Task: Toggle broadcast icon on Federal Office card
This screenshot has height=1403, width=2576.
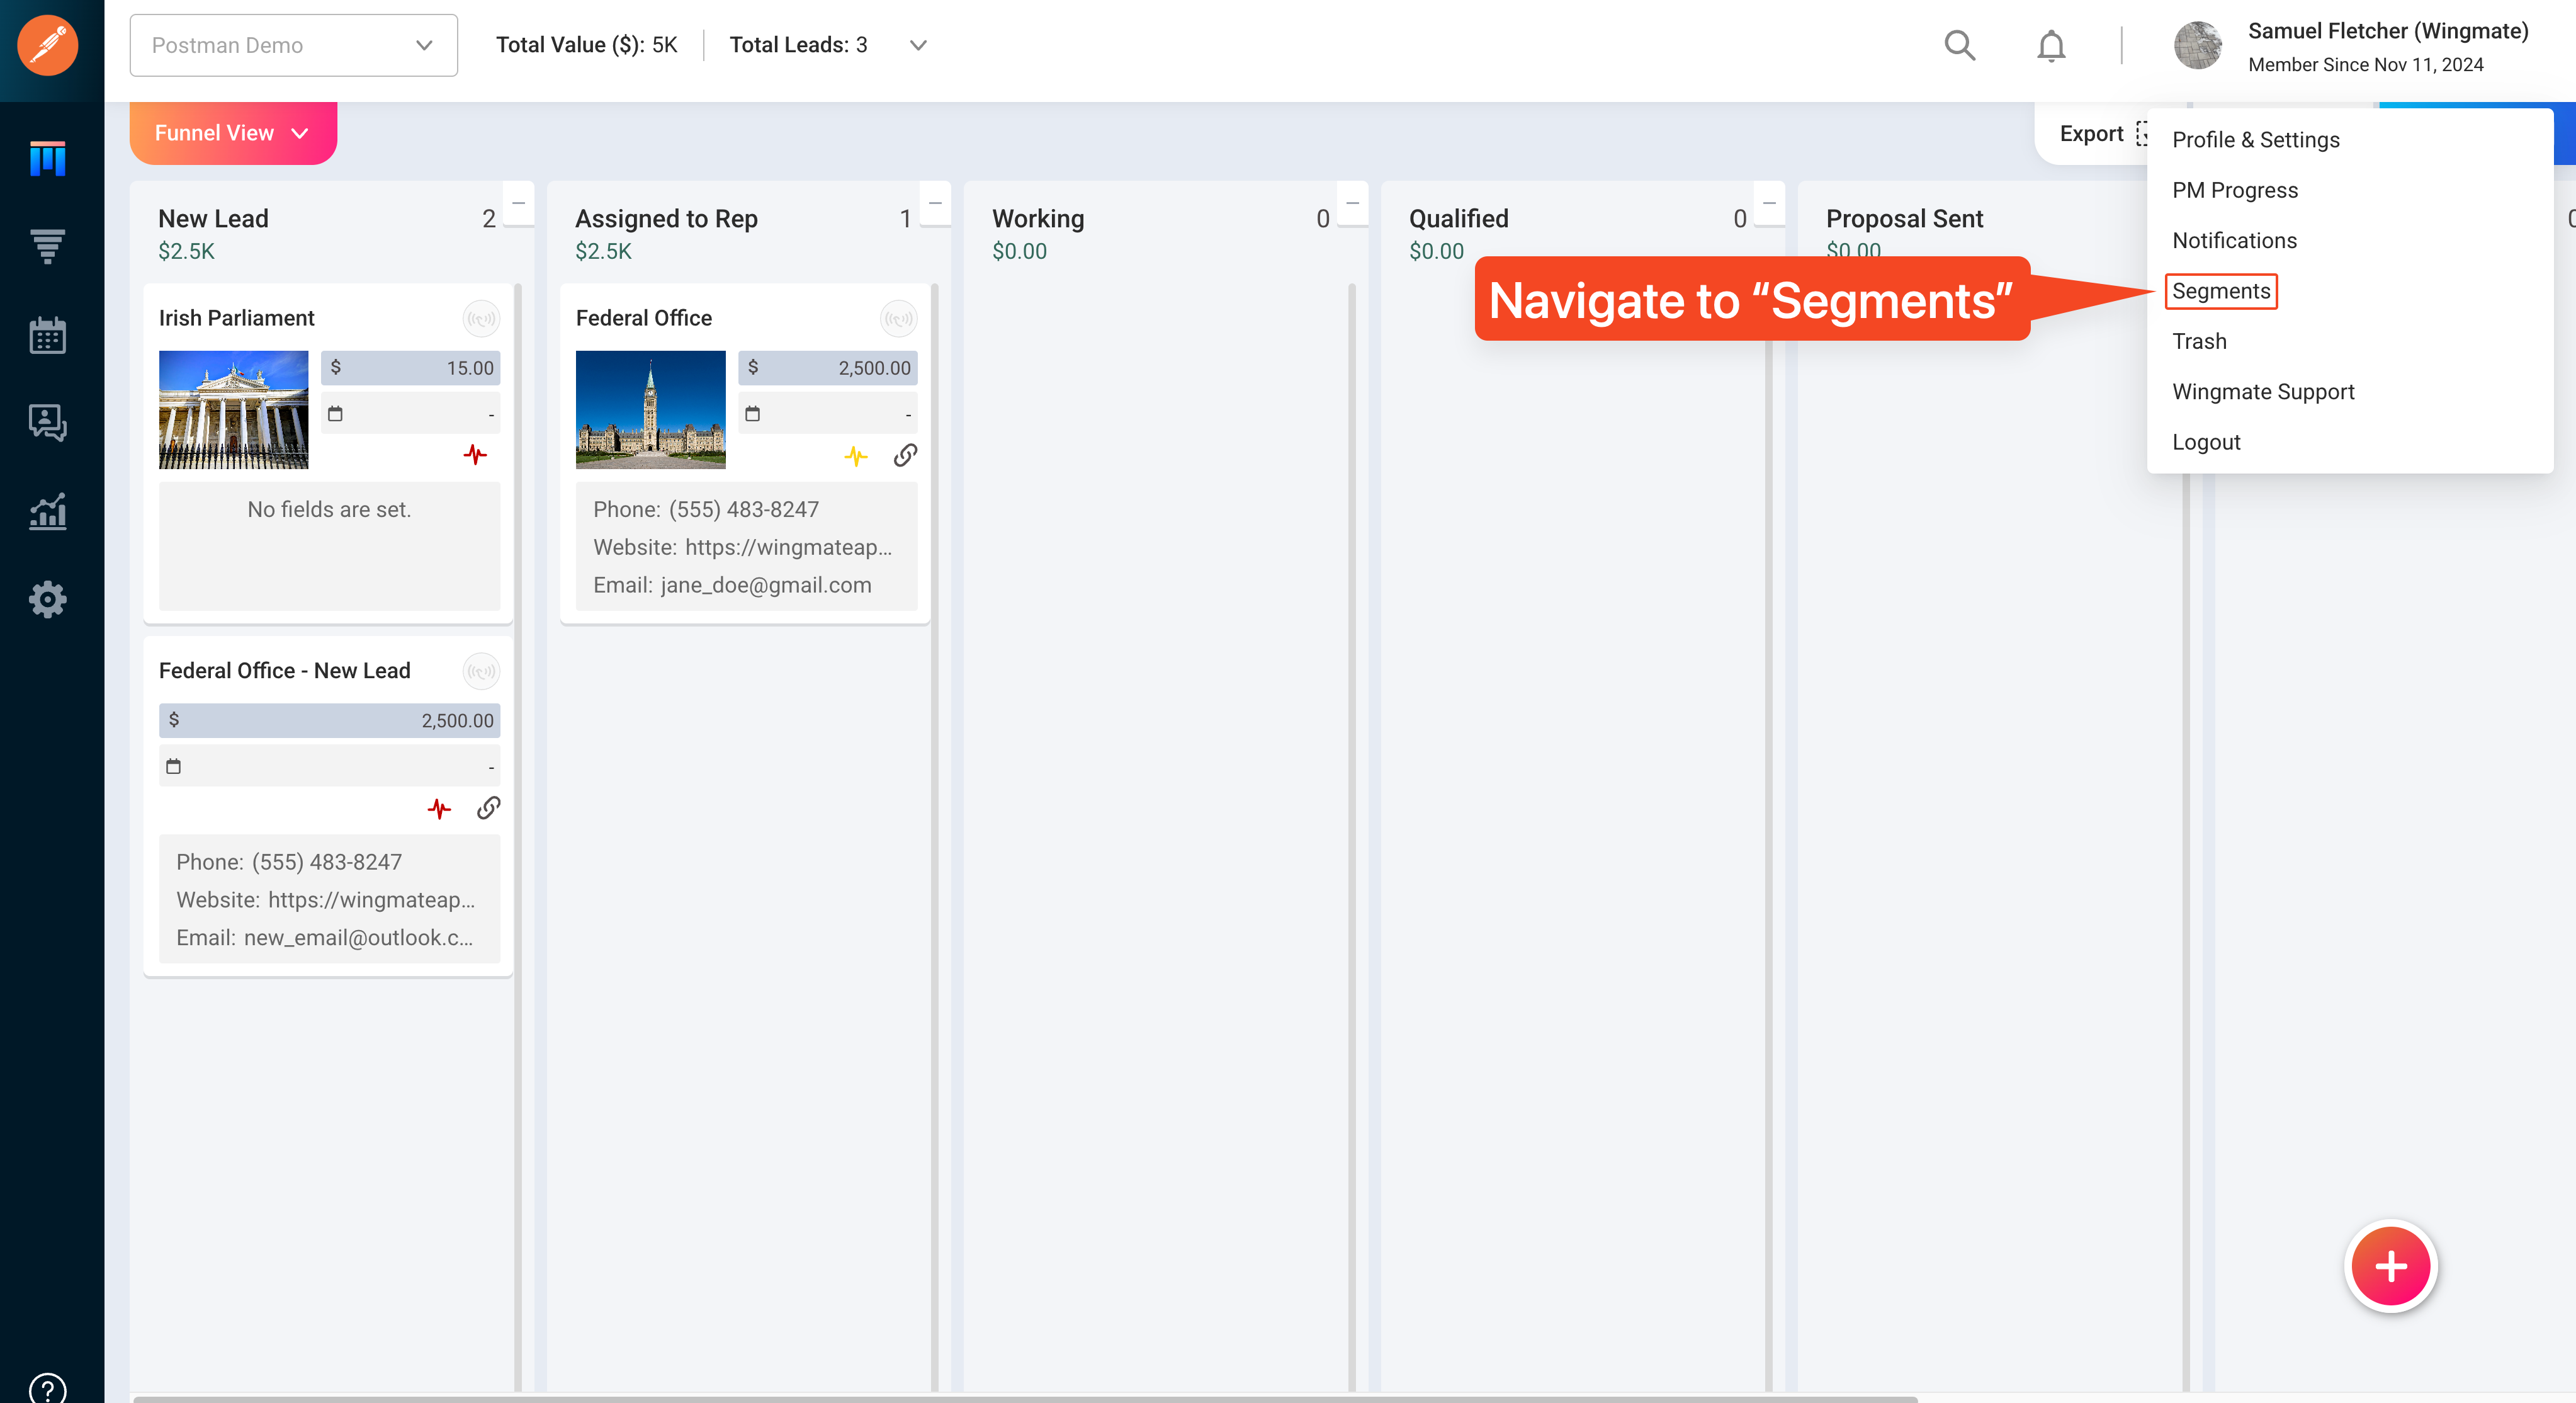Action: [898, 319]
